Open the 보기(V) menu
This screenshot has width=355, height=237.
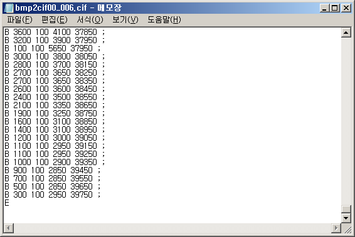125,20
